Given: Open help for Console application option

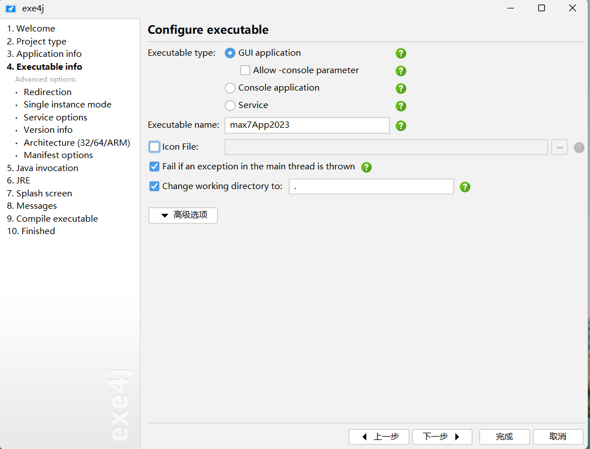Looking at the screenshot, I should tap(401, 88).
